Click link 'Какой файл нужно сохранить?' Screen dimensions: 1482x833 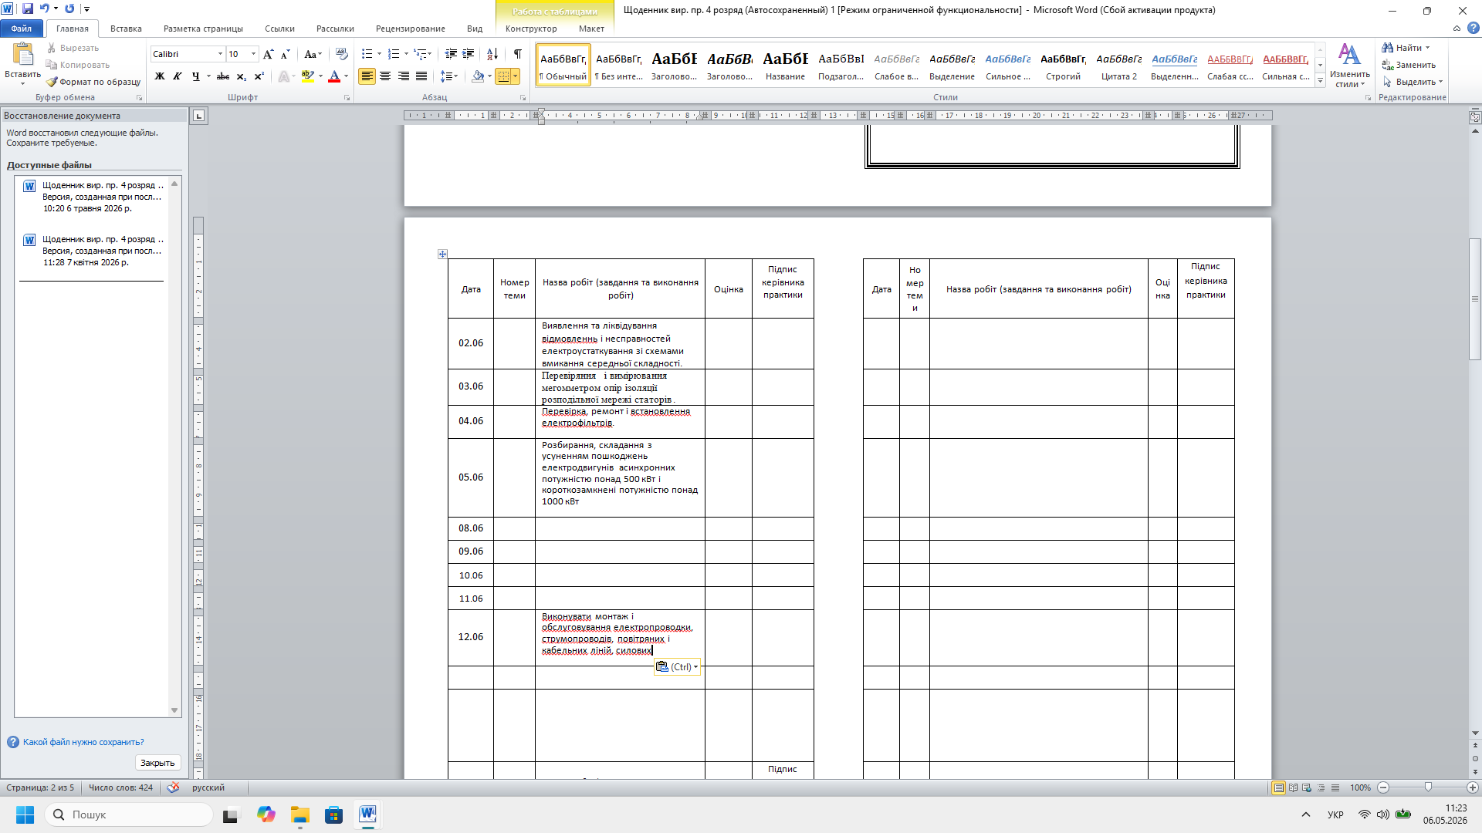point(83,742)
